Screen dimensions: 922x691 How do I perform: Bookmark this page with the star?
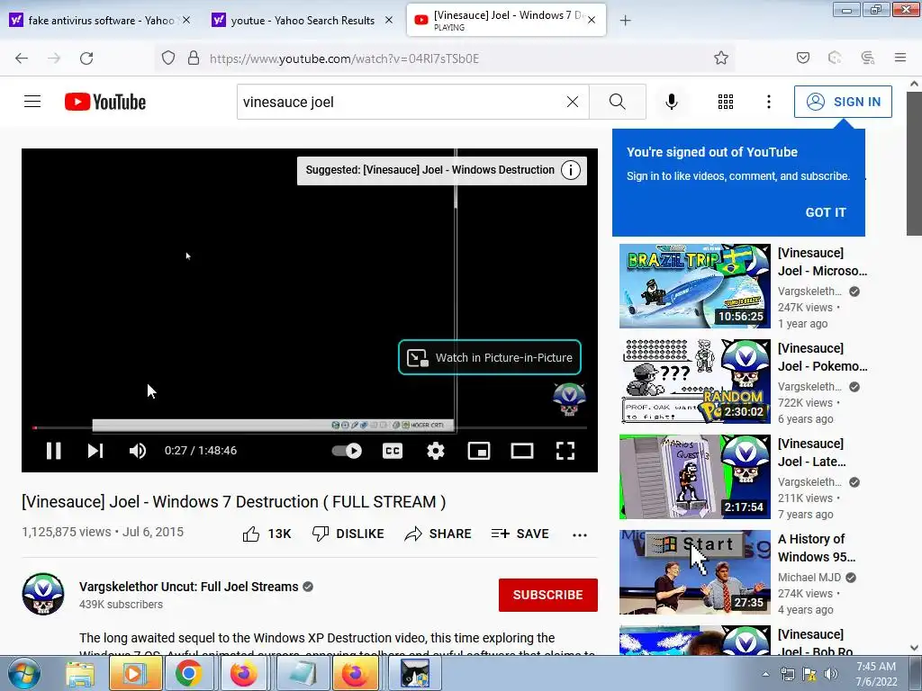(721, 58)
